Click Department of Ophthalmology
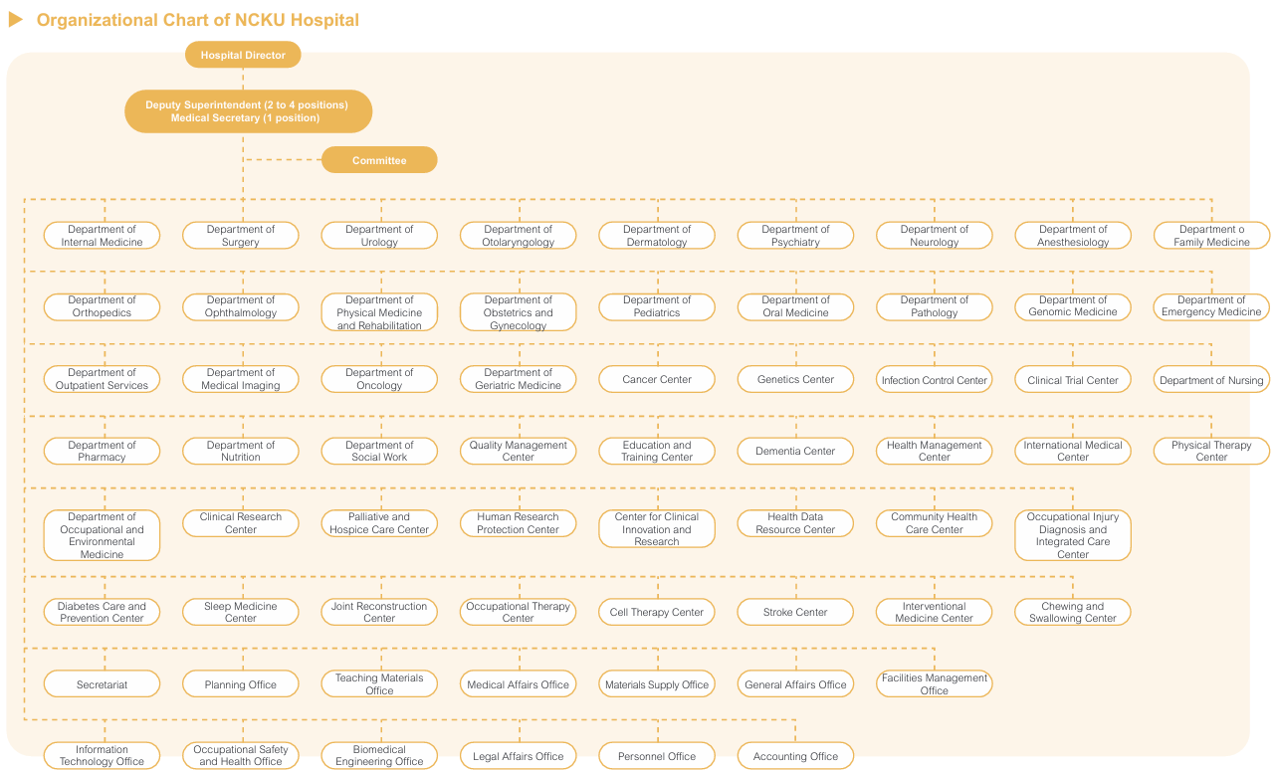This screenshot has width=1276, height=771. point(241,306)
